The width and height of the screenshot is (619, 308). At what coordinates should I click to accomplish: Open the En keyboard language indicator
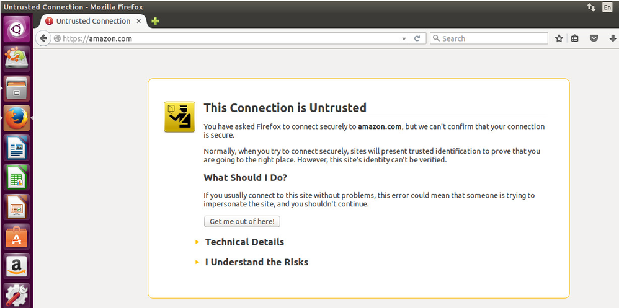click(607, 7)
